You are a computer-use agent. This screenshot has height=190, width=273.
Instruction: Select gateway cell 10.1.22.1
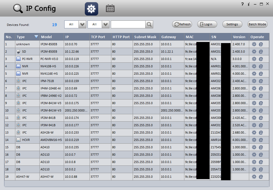[172, 52]
